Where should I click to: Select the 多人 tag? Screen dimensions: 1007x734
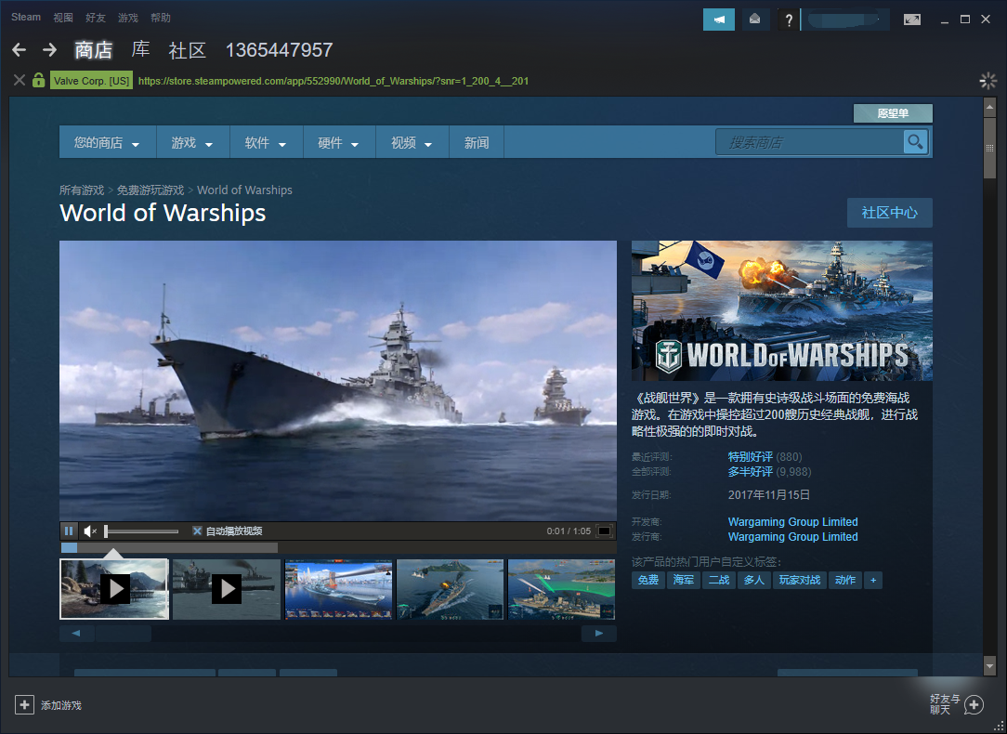pyautogui.click(x=754, y=580)
